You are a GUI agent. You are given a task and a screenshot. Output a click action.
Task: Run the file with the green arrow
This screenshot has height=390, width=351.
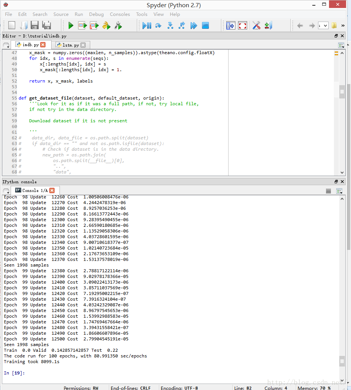click(71, 25)
